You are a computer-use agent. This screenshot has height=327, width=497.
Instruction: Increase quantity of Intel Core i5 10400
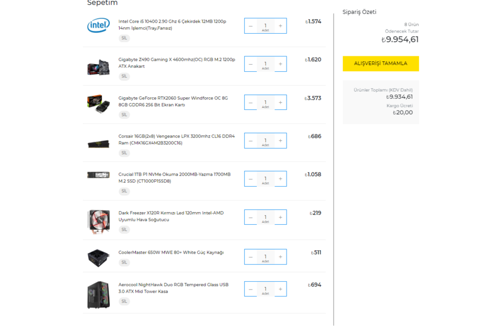[x=280, y=26]
